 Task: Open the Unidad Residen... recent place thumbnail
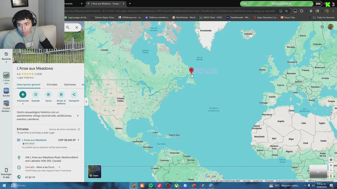[6, 103]
